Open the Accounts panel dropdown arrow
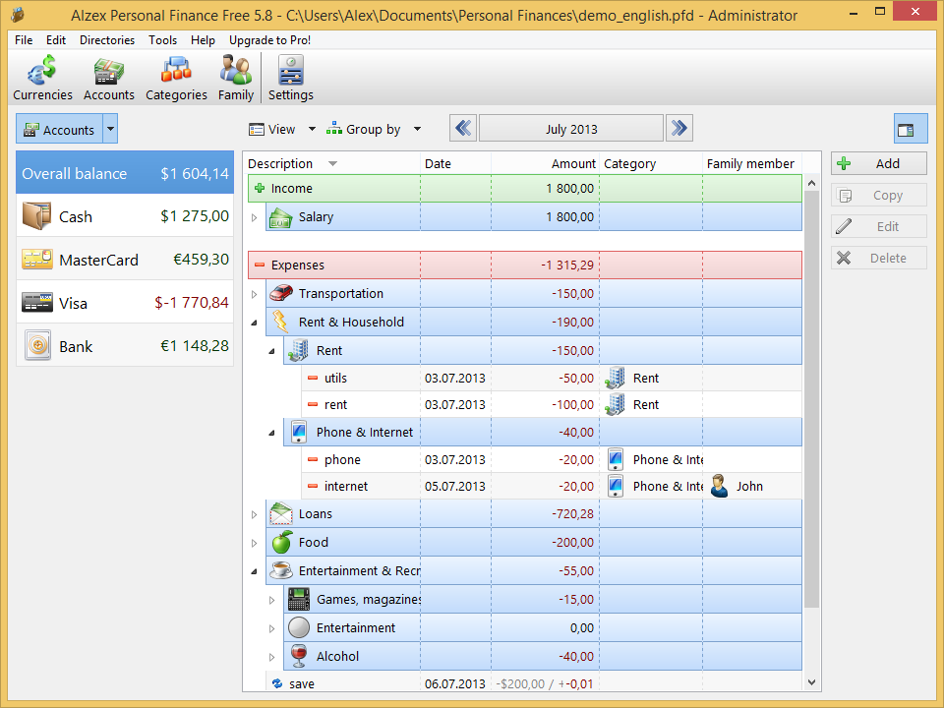The height and width of the screenshot is (708, 944). coord(110,129)
